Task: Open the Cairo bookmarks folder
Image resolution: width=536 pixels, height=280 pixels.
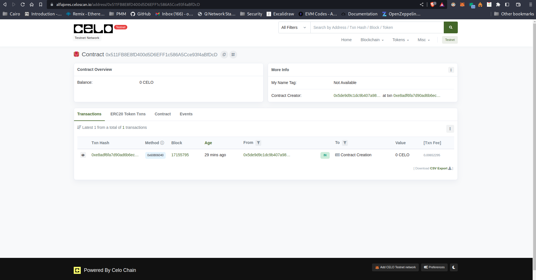Action: pos(11,14)
